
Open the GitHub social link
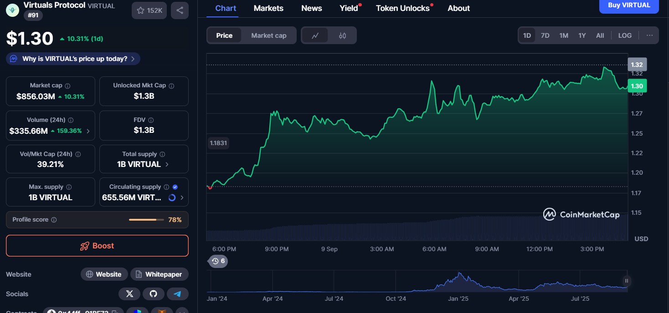pos(154,294)
